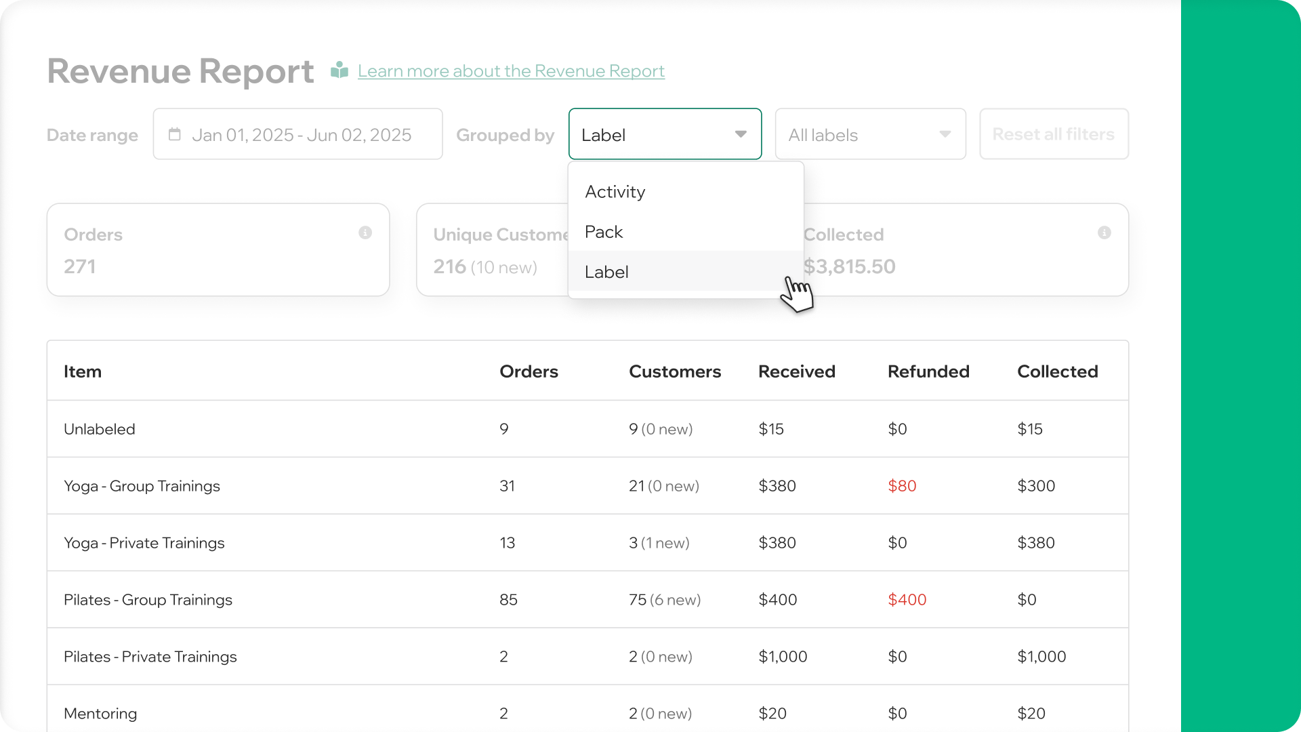Image resolution: width=1301 pixels, height=732 pixels.
Task: Select Pack in the grouping menu
Action: [x=604, y=232]
